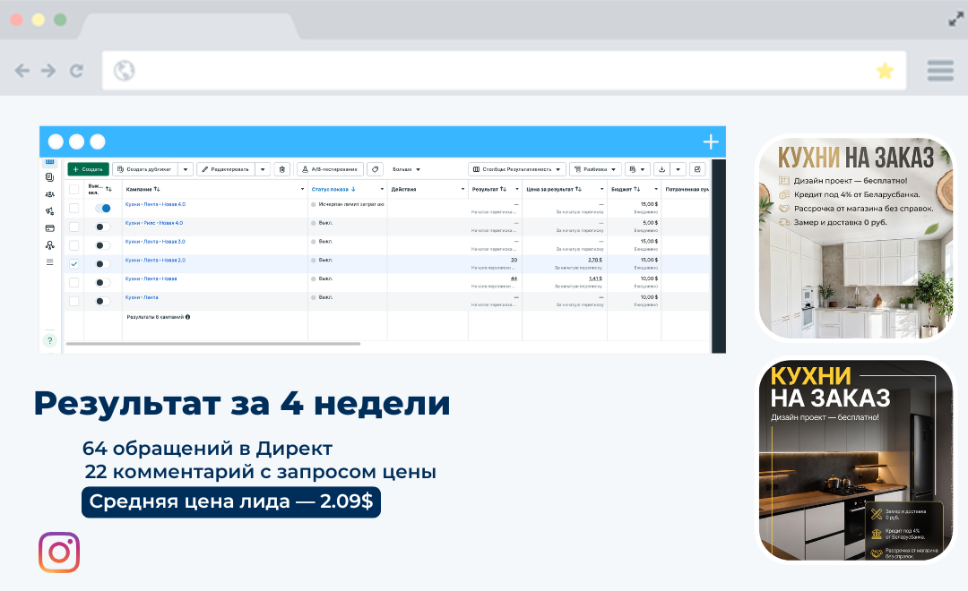Click the green Создать button
The height and width of the screenshot is (591, 968).
88,169
